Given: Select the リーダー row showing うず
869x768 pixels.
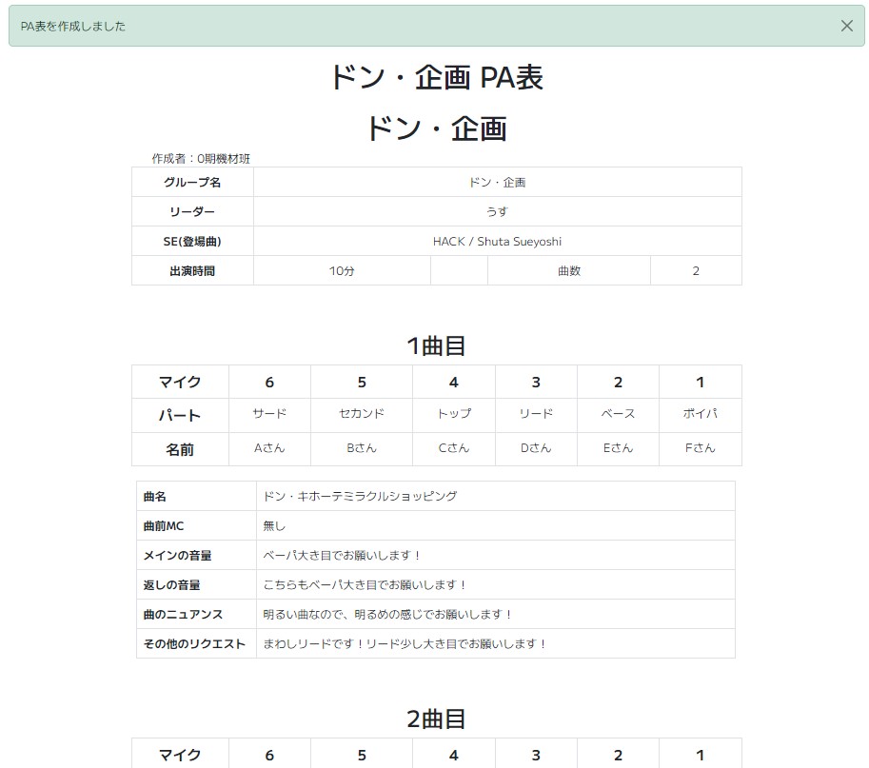Looking at the screenshot, I should [497, 211].
